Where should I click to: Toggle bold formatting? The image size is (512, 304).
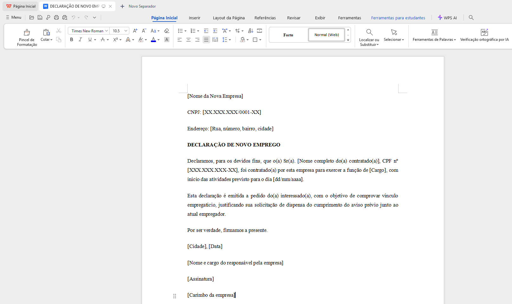72,40
